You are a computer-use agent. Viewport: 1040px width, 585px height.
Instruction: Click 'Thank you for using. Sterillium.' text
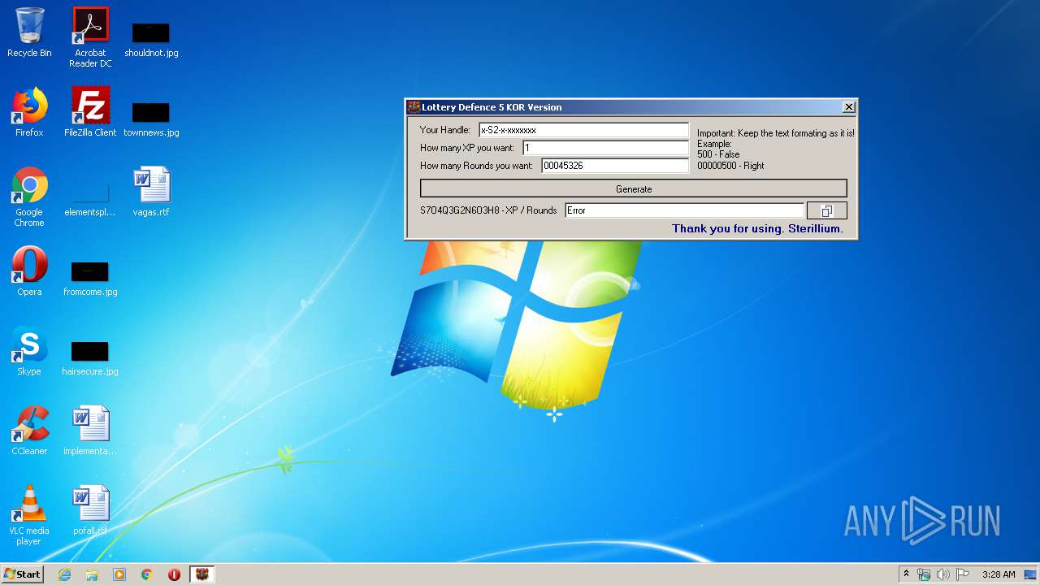[757, 229]
